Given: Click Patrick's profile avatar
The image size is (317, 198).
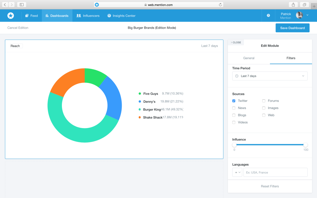Looking at the screenshot, I should pyautogui.click(x=299, y=15).
